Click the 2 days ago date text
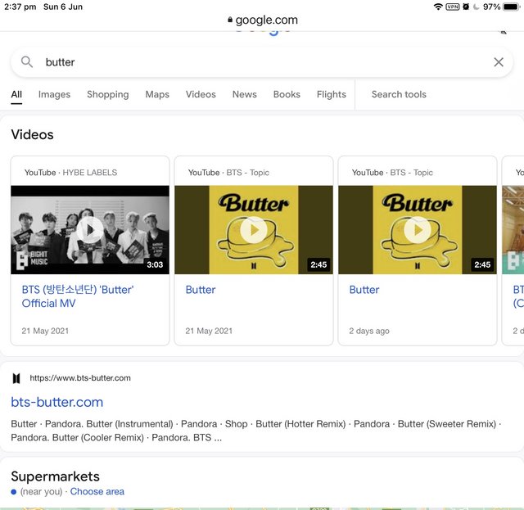 pyautogui.click(x=369, y=331)
